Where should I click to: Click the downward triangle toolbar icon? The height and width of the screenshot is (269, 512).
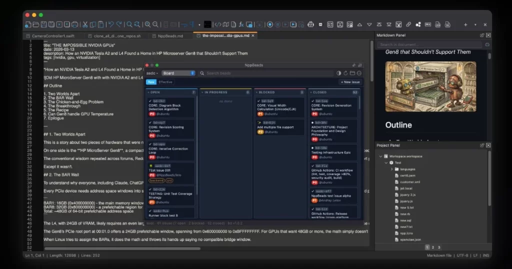coord(369,24)
